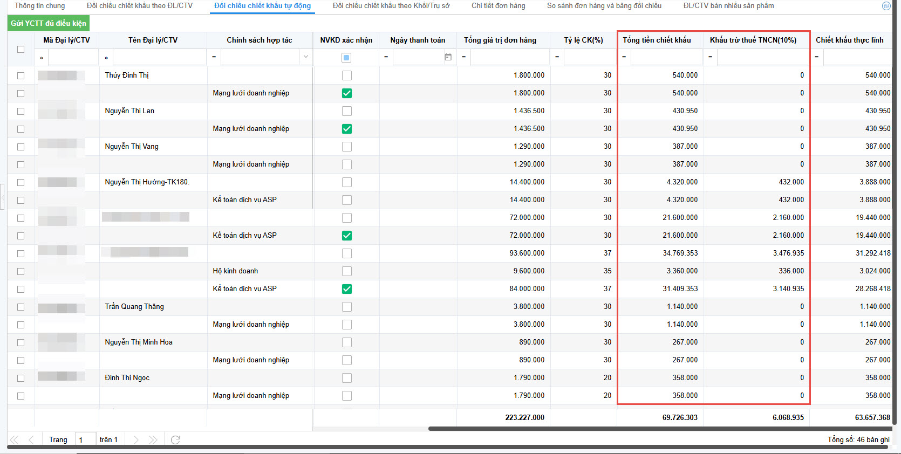
Task: Click the horizontal scrollbar of the table
Action: (x=658, y=429)
